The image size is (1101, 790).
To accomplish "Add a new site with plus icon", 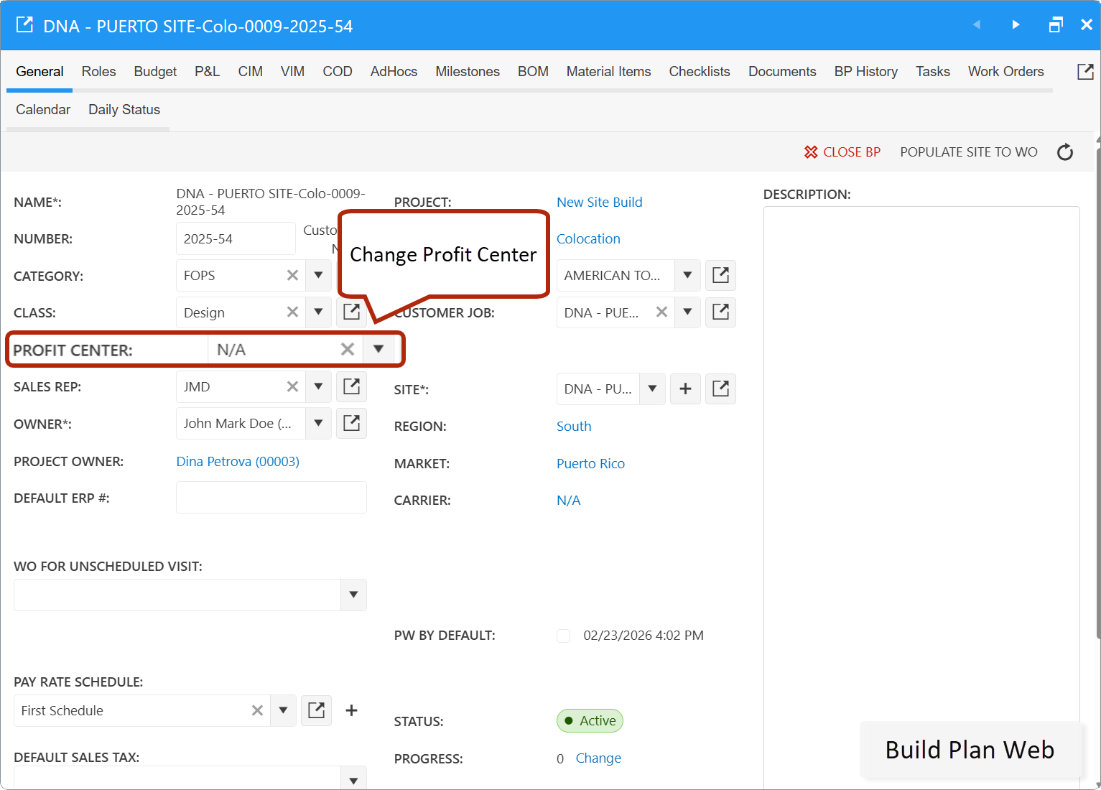I will 685,389.
